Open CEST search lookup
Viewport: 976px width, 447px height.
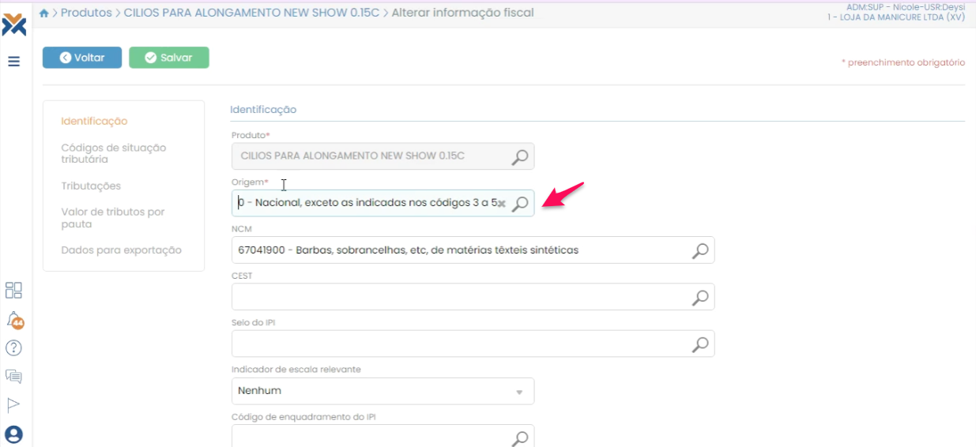[x=700, y=298]
